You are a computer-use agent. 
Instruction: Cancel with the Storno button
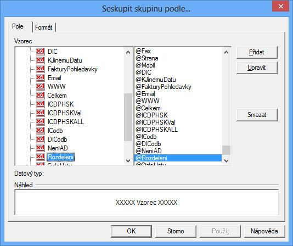176,231
